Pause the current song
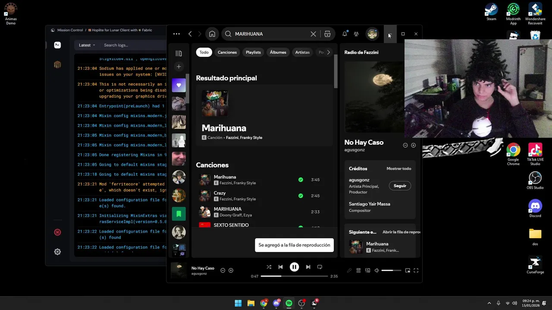 coord(294,267)
